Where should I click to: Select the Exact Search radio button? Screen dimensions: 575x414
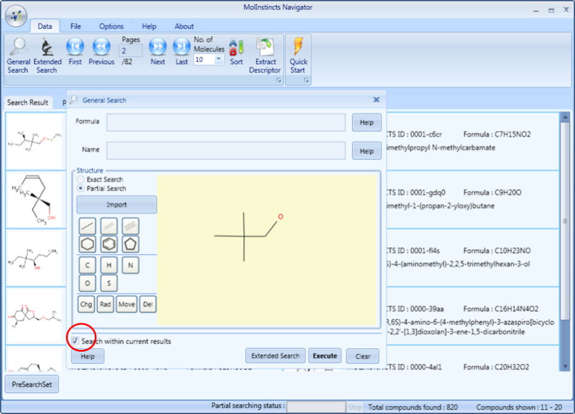coord(80,180)
